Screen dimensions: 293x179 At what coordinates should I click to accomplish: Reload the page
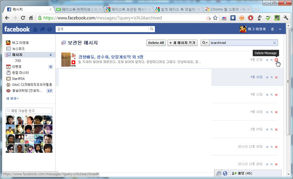click(x=23, y=18)
